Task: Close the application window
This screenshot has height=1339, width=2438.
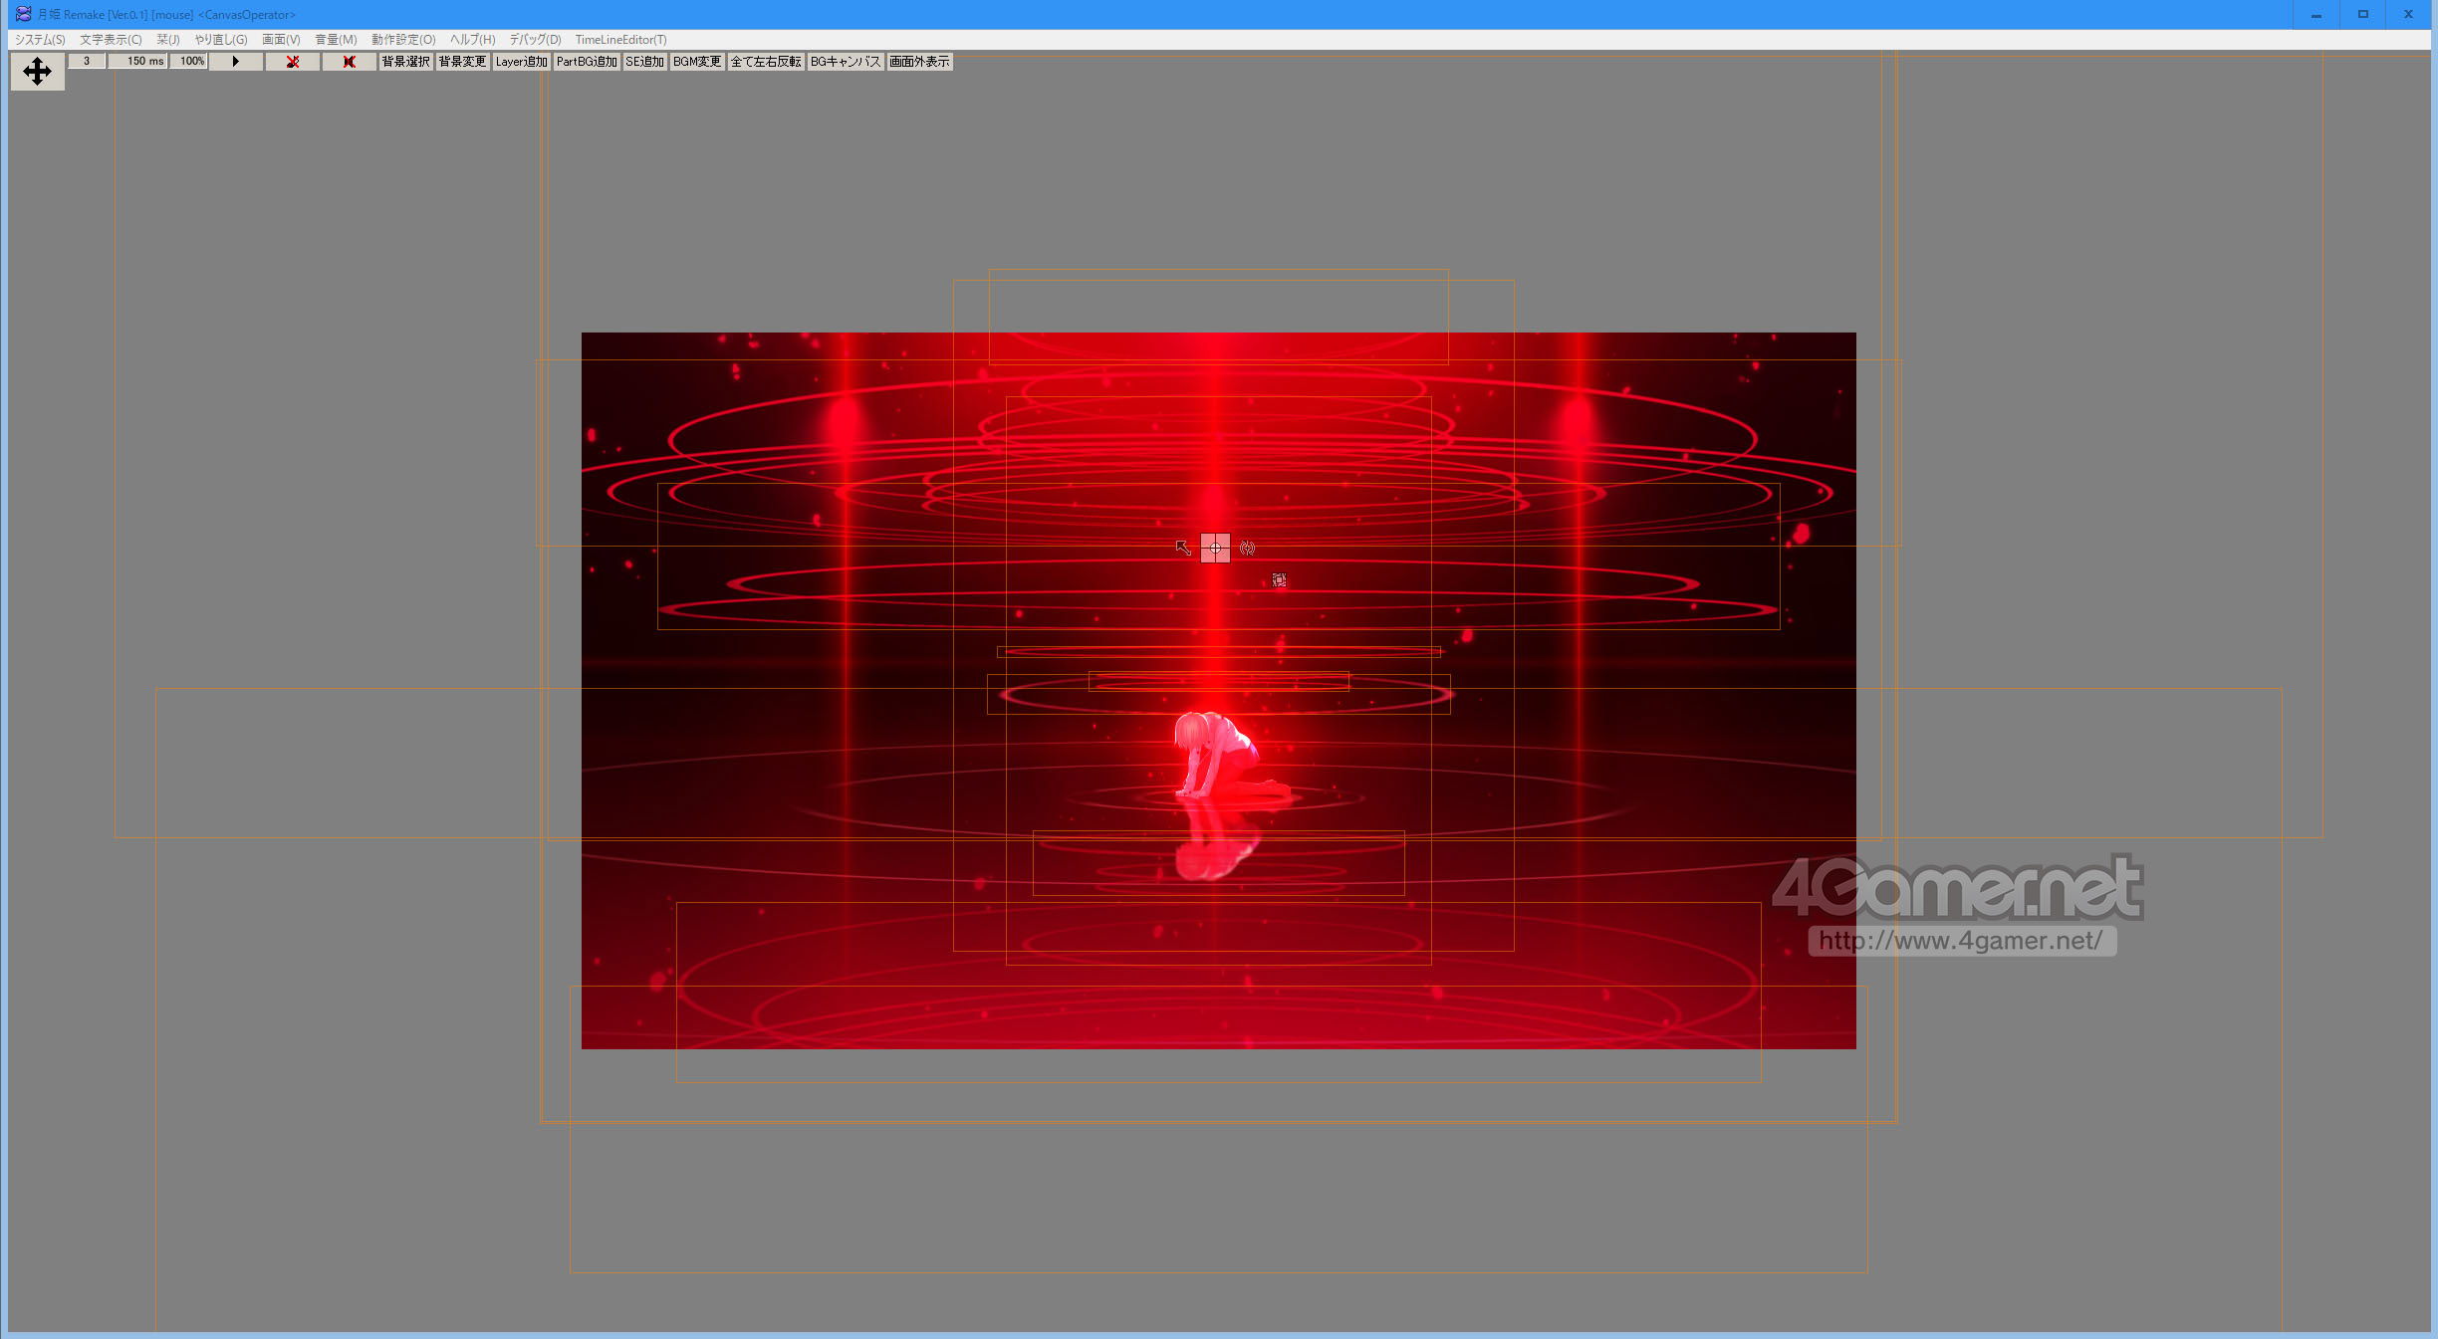Action: (2408, 14)
